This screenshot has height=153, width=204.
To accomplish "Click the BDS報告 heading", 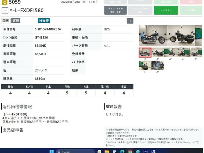I will pos(114,107).
